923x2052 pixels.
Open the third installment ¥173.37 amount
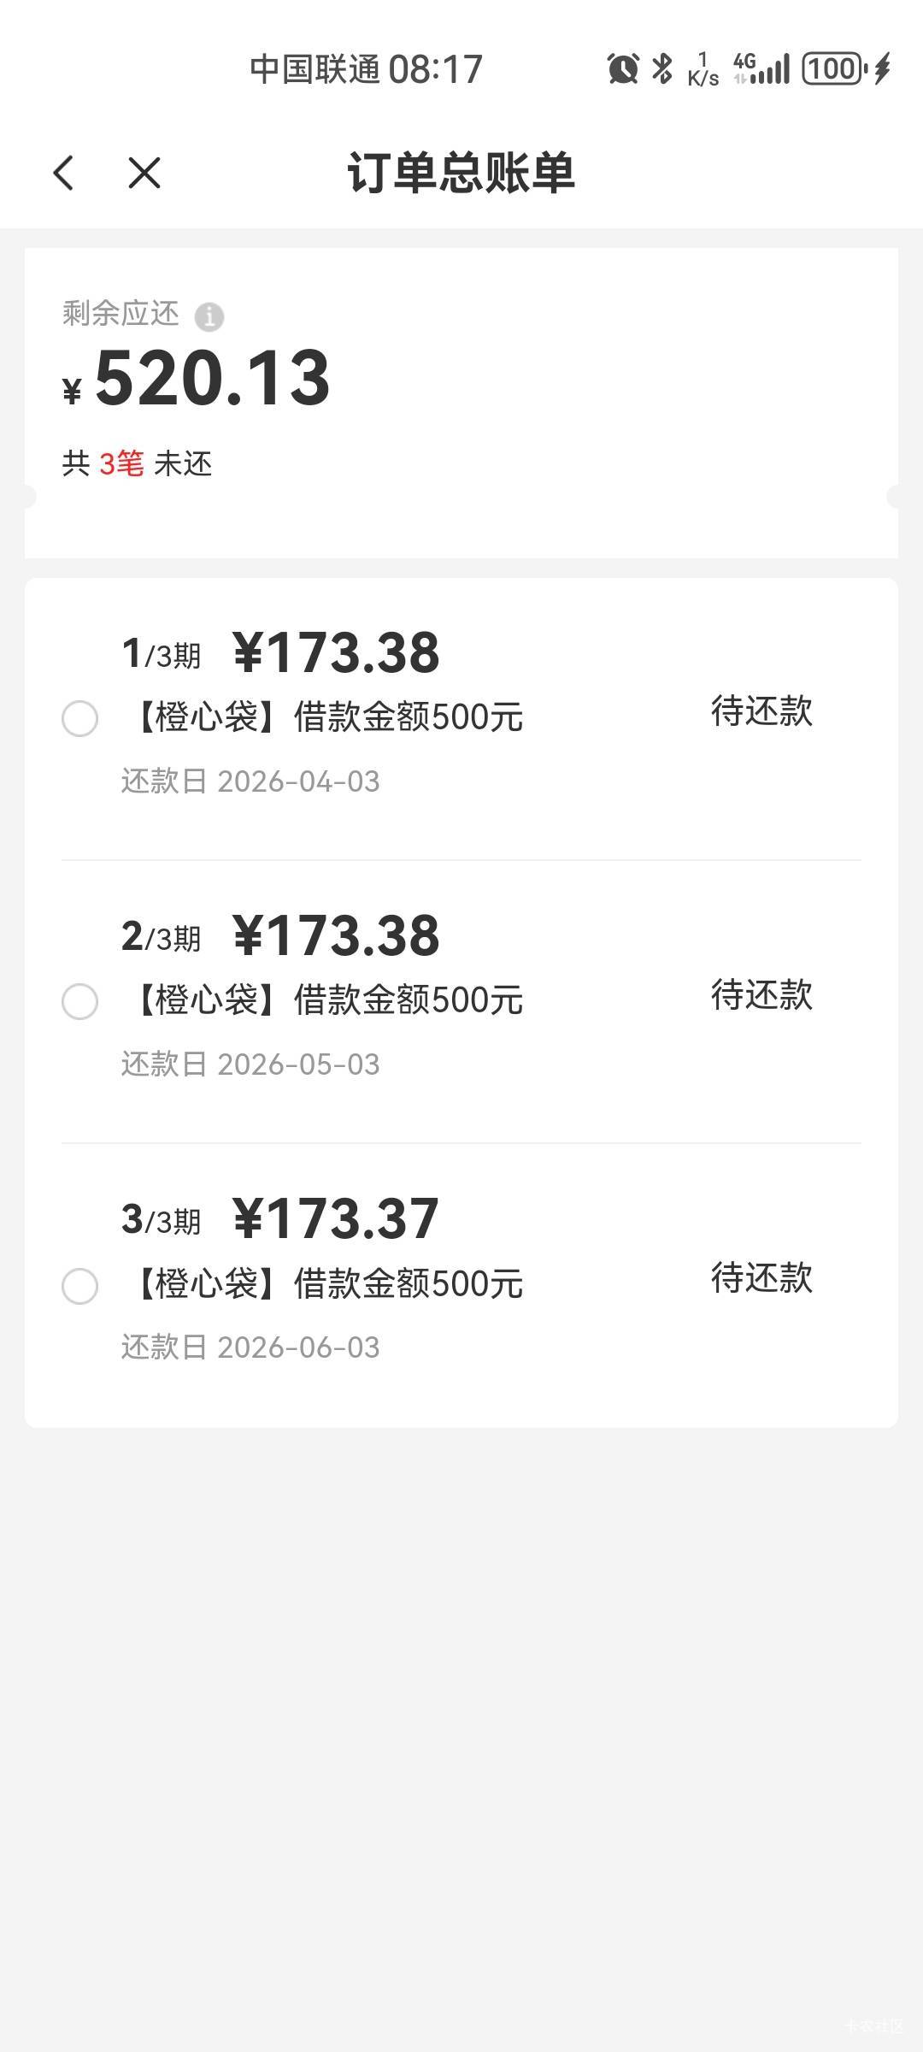[336, 1219]
